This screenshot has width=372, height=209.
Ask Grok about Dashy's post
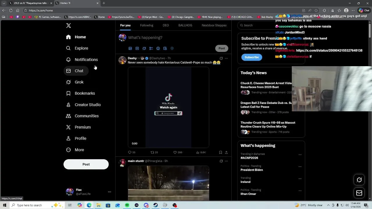point(221,58)
